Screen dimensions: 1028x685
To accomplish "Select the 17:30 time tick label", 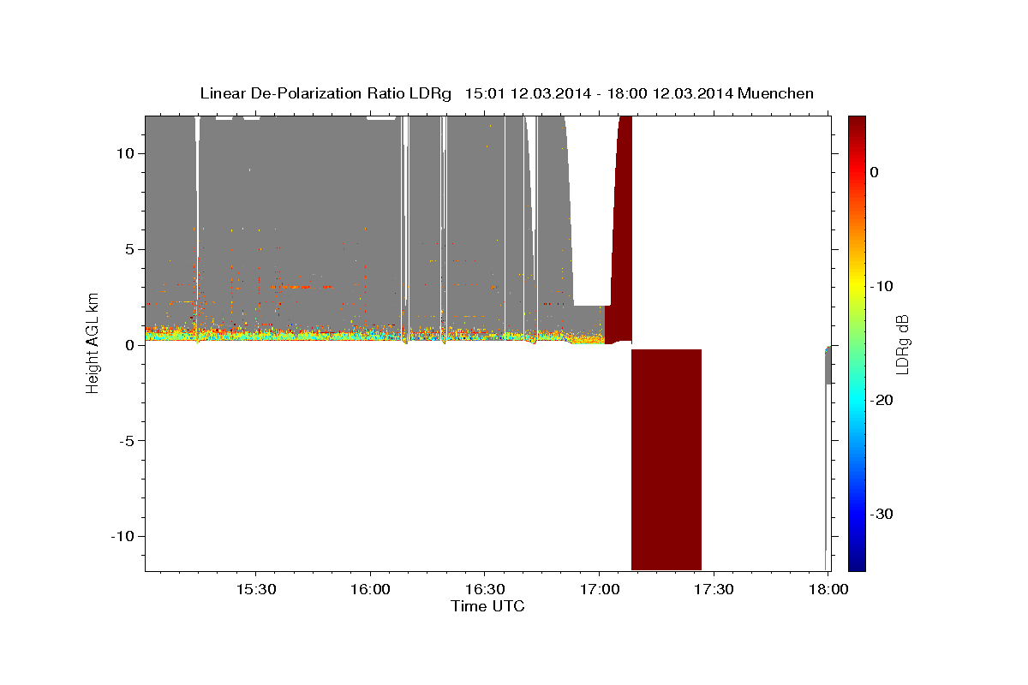I will click(713, 590).
